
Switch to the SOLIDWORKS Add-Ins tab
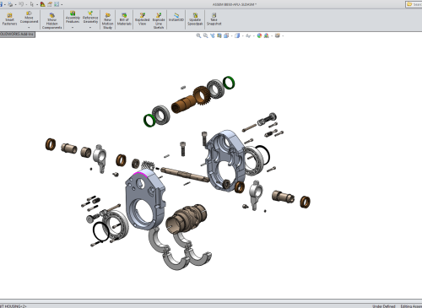pyautogui.click(x=17, y=35)
